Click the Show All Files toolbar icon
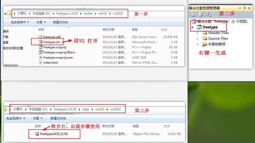Screen dimensions: 255x143 tap(201, 15)
